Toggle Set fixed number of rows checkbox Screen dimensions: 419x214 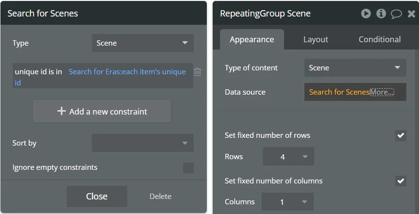pyautogui.click(x=401, y=135)
